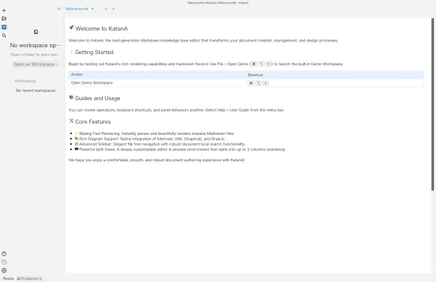Click the Open Demo Workspace table cell
This screenshot has height=282, width=436.
(92, 83)
